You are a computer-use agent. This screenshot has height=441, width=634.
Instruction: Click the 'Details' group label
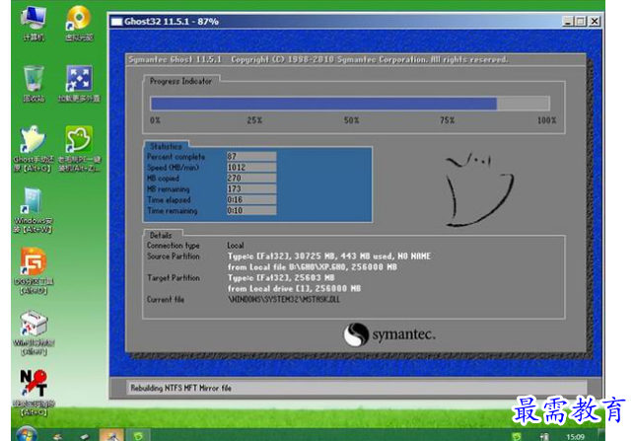161,236
